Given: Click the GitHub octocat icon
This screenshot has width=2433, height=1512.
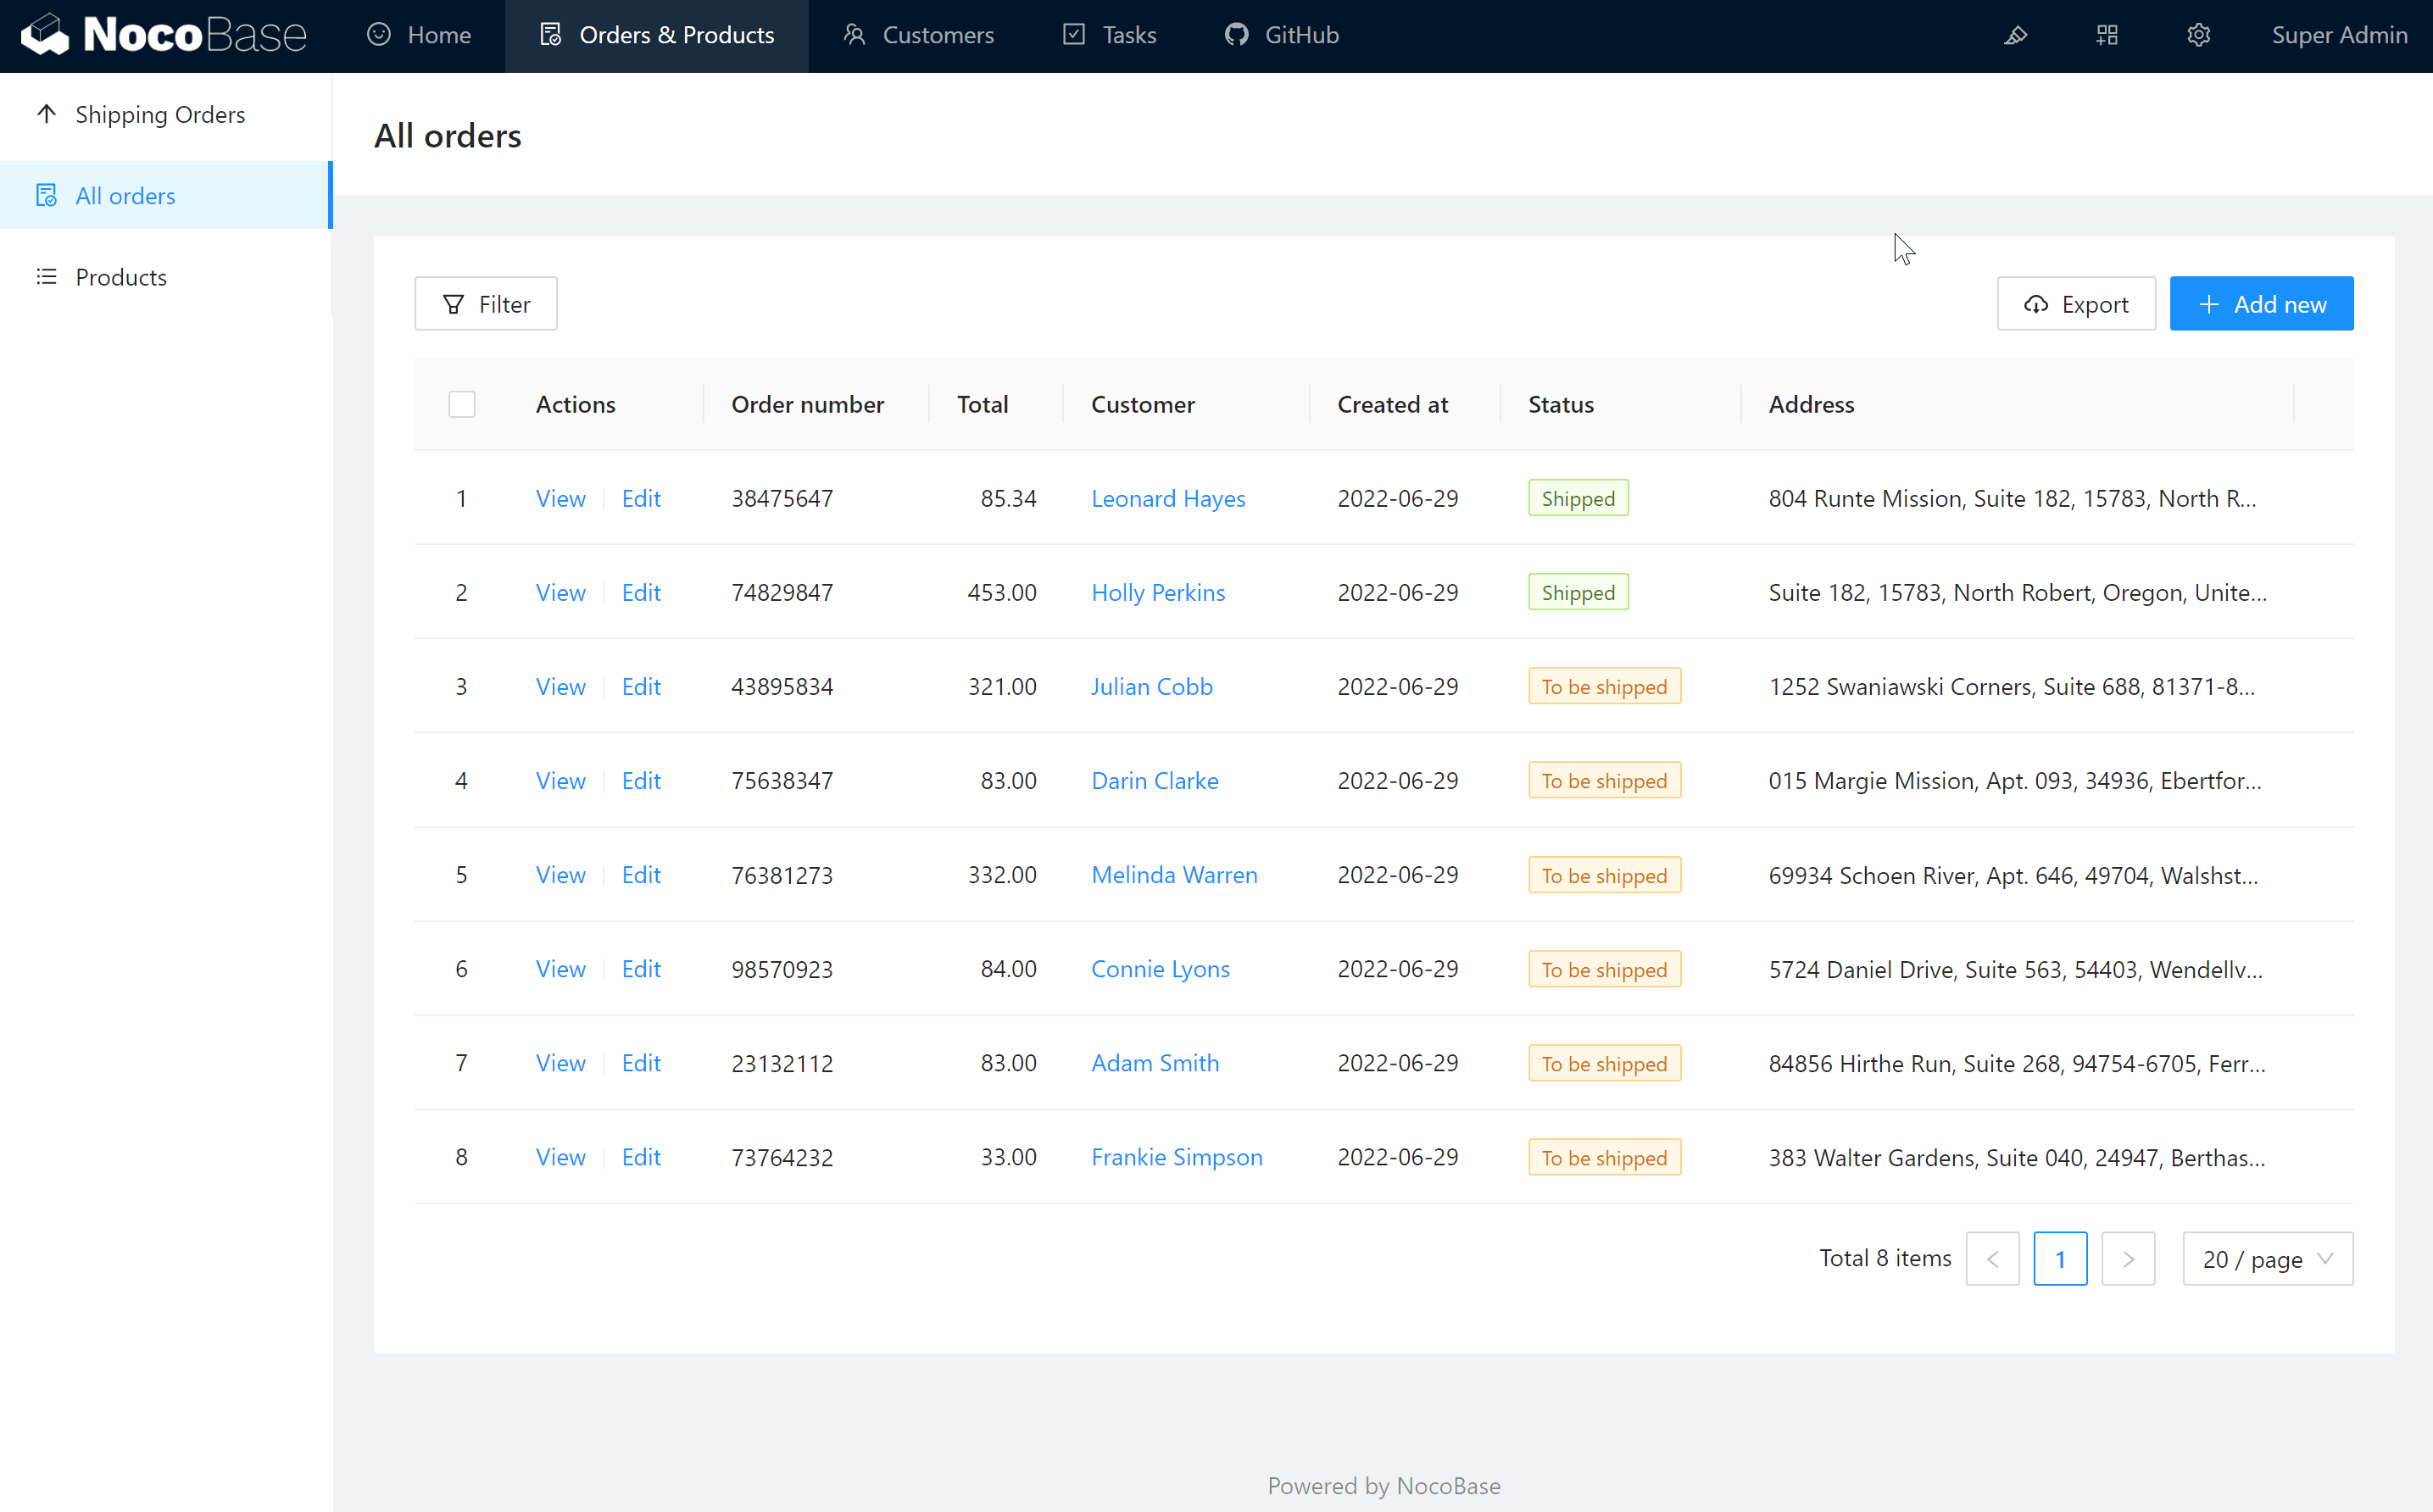Looking at the screenshot, I should (1236, 35).
